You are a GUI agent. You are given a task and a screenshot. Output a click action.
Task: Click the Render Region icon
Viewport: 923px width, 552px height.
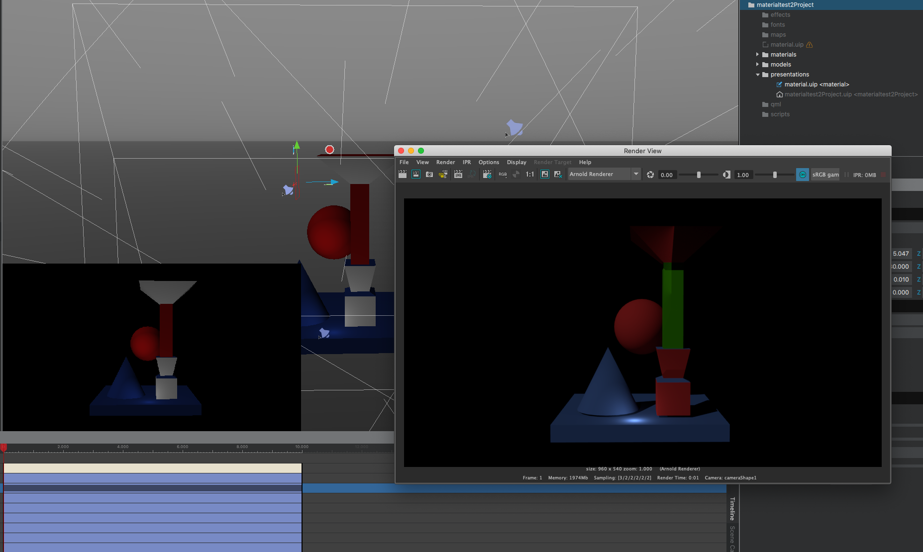point(416,175)
